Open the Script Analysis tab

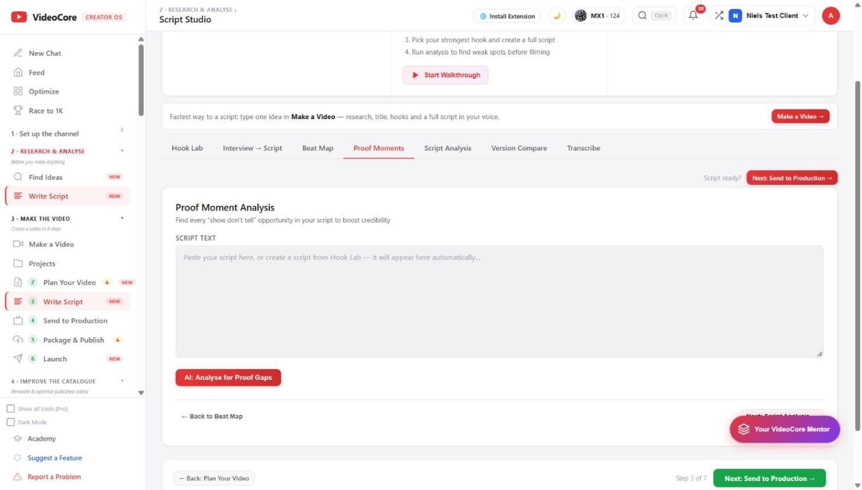(448, 148)
